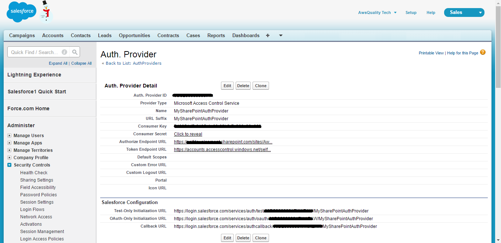The height and width of the screenshot is (243, 501).
Task: Click the top Clone button
Action: [261, 86]
